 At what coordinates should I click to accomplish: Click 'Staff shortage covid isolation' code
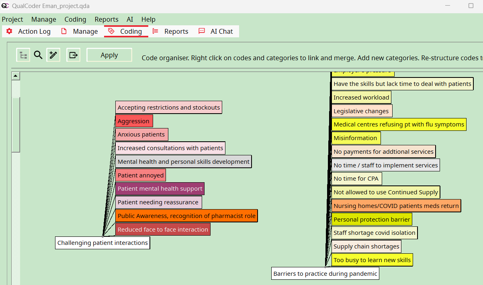(x=375, y=233)
